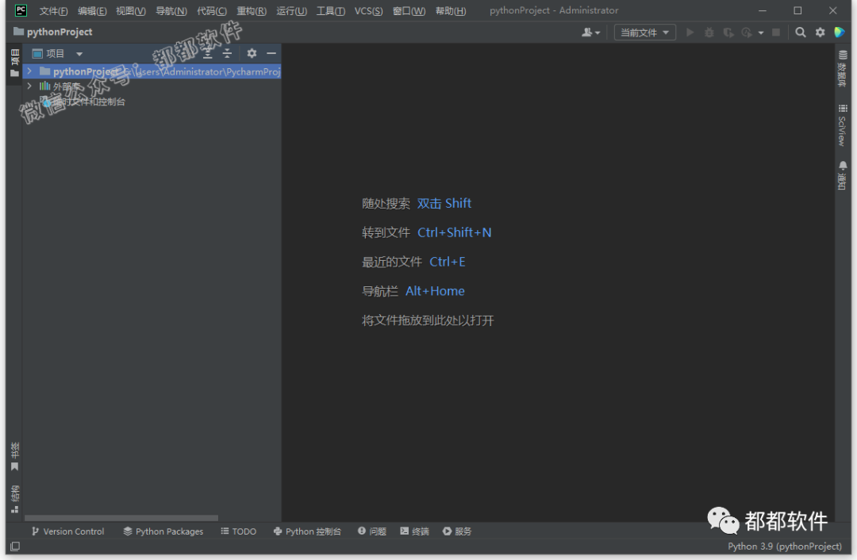Image resolution: width=857 pixels, height=560 pixels.
Task: Click the Ctrl+Shift+N shortcut hint
Action: 454,232
